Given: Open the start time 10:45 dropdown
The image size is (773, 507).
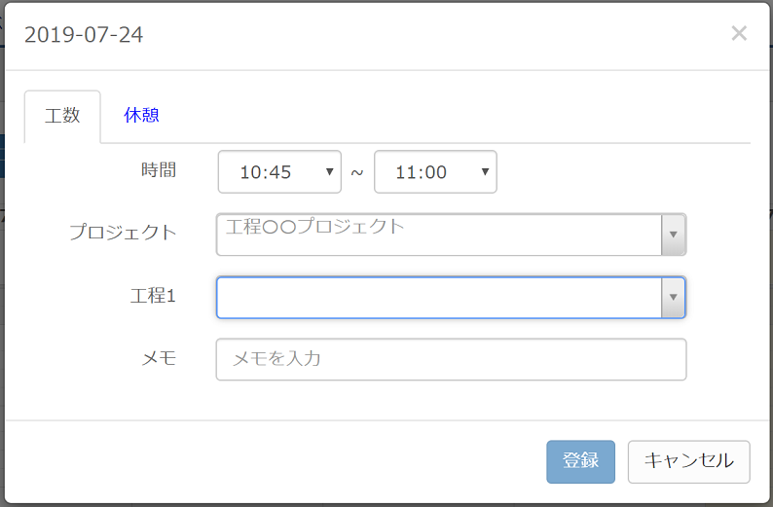Looking at the screenshot, I should click(278, 172).
